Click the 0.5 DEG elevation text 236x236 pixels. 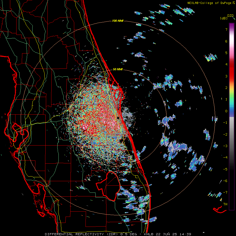pyautogui.click(x=128, y=234)
